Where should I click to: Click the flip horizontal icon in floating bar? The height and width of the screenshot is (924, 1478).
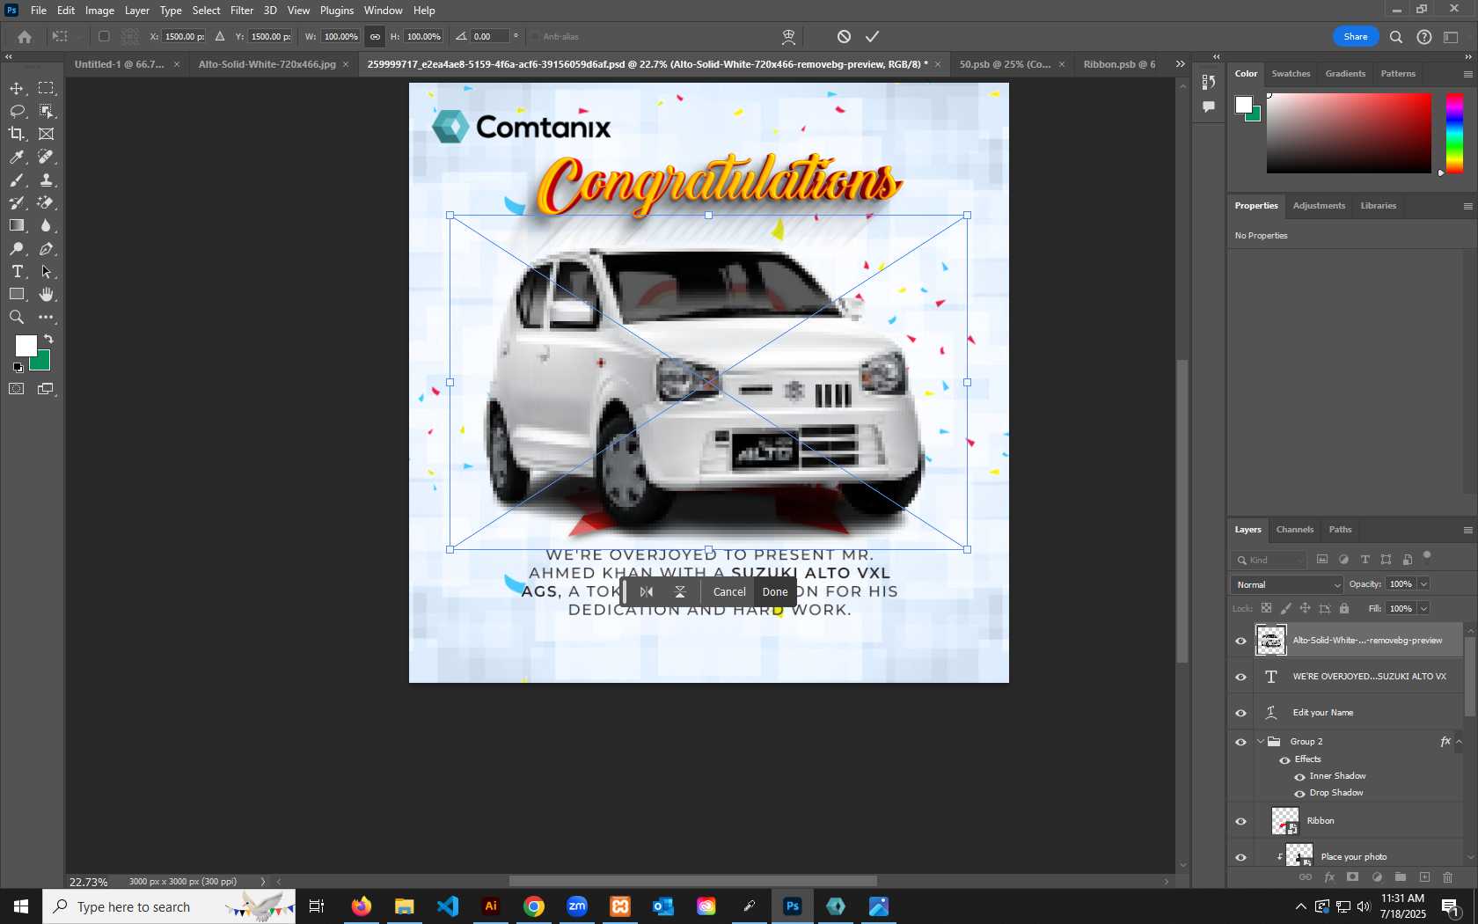click(x=647, y=592)
